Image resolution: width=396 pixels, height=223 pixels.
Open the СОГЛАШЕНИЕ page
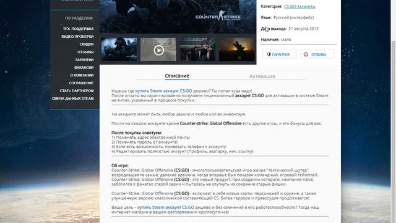pos(81,83)
